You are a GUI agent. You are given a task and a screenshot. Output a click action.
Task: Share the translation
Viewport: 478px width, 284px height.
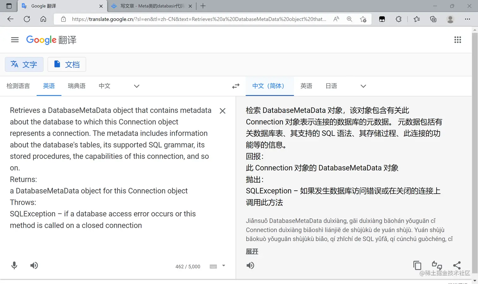point(457,265)
